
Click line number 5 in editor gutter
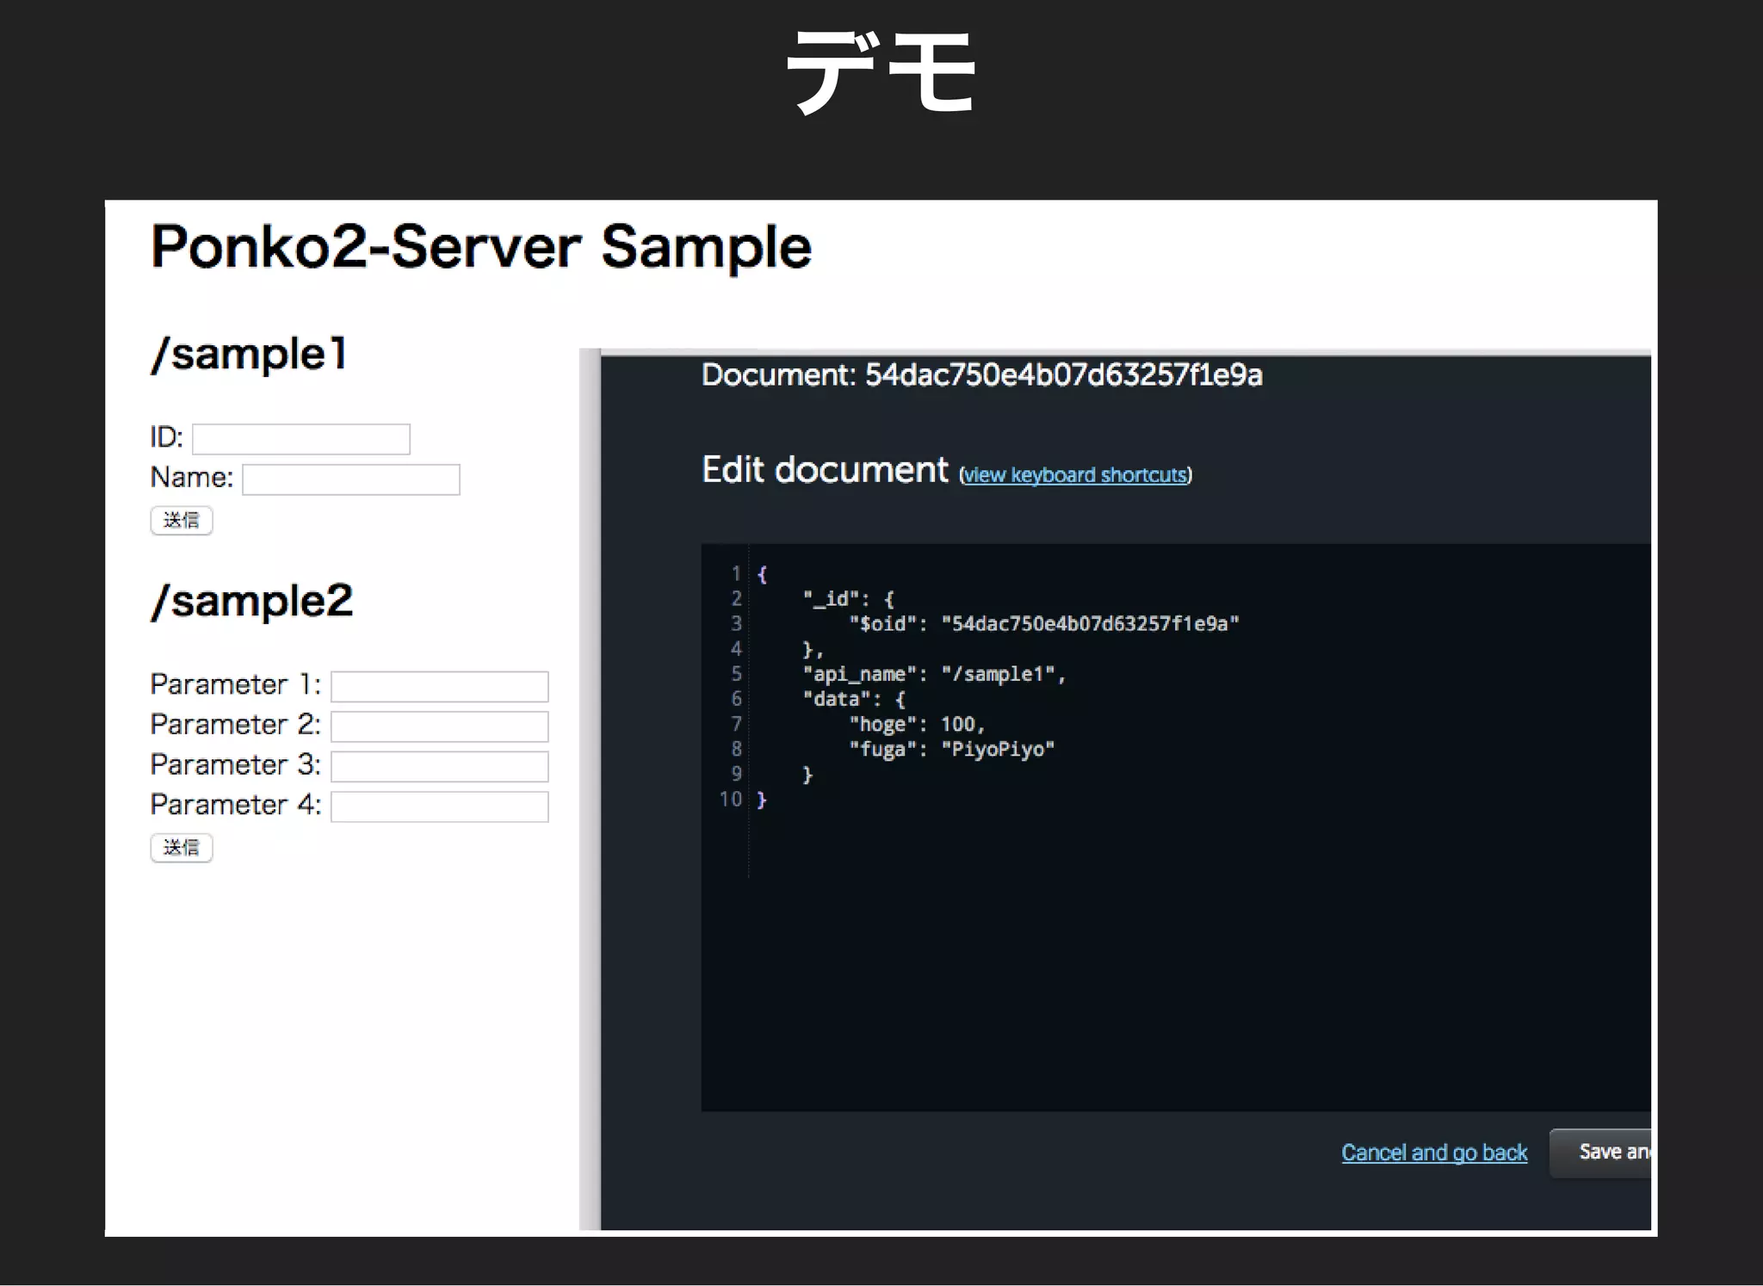(736, 674)
